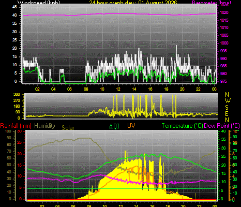The height and width of the screenshot is (207, 241).
Task: Click the red Rainfall (mm) legend label
Action: (x=16, y=126)
